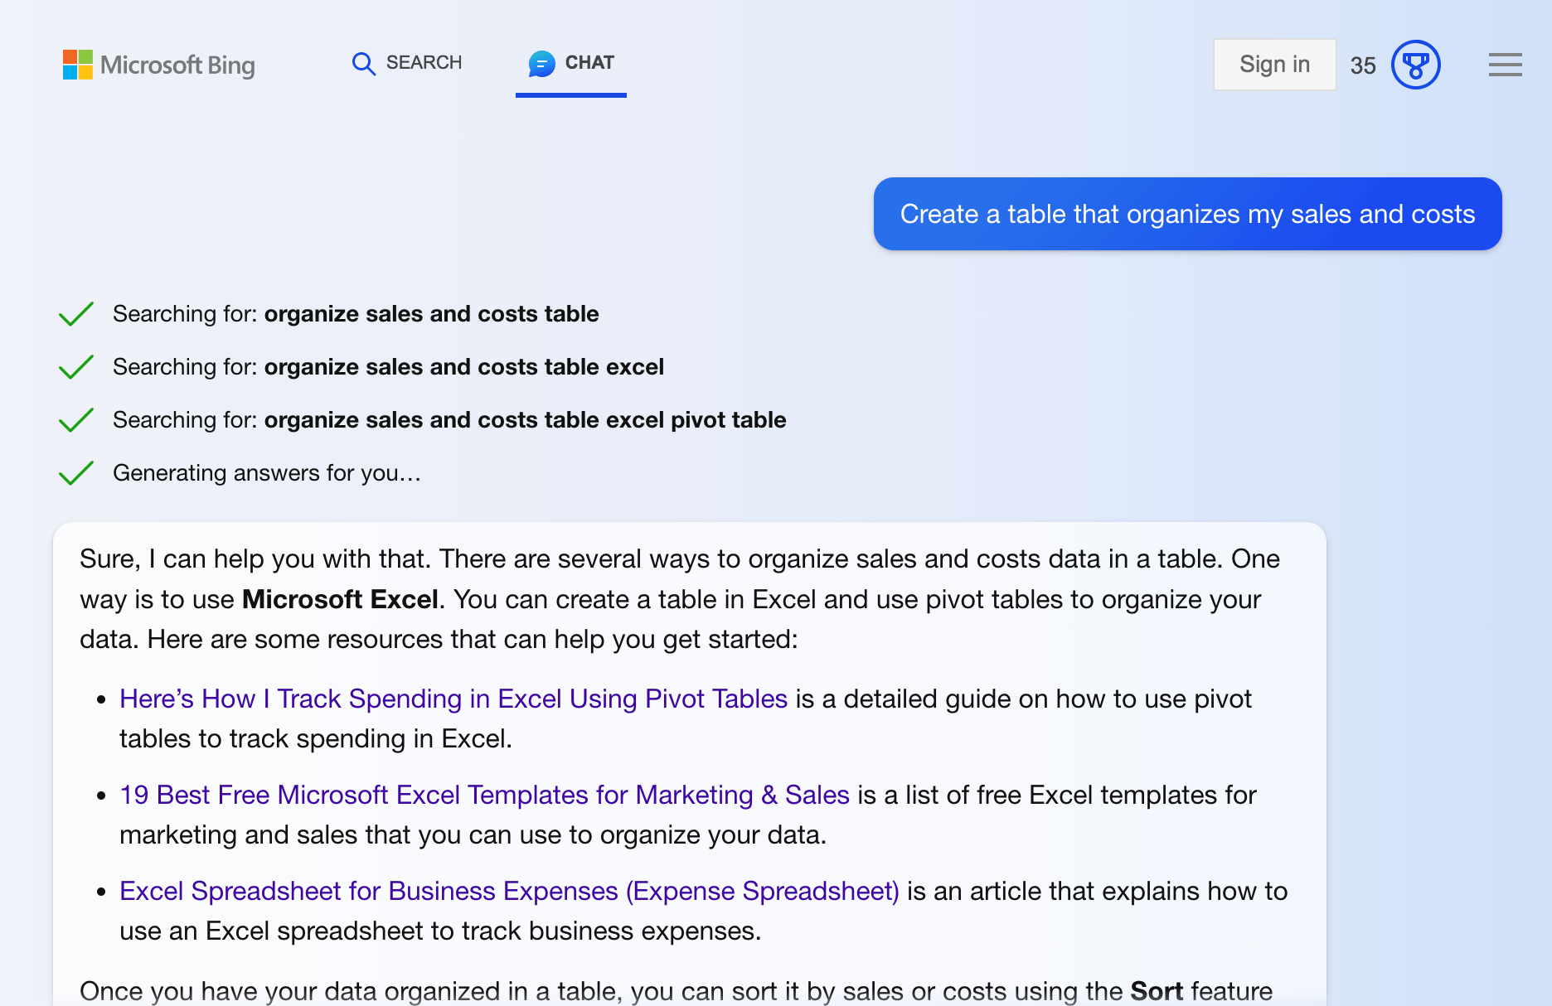Switch to the CHAT tab
1552x1006 pixels.
click(571, 64)
